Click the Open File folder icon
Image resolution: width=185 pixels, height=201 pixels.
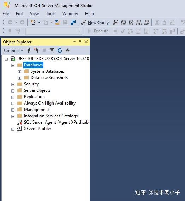58,23
